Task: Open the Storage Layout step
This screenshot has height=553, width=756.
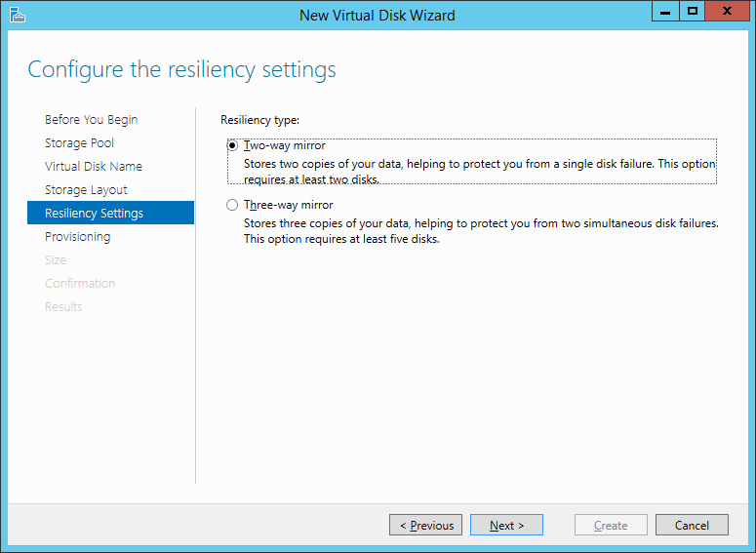Action: point(86,190)
